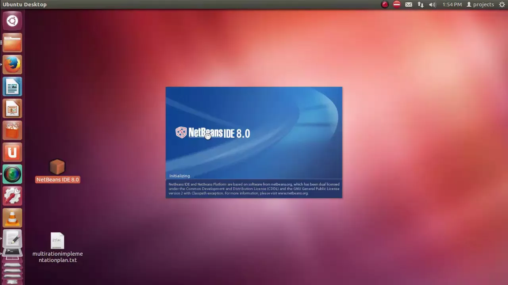The width and height of the screenshot is (508, 285).
Task: Click the red no-entry indicator icon
Action: [x=396, y=4]
